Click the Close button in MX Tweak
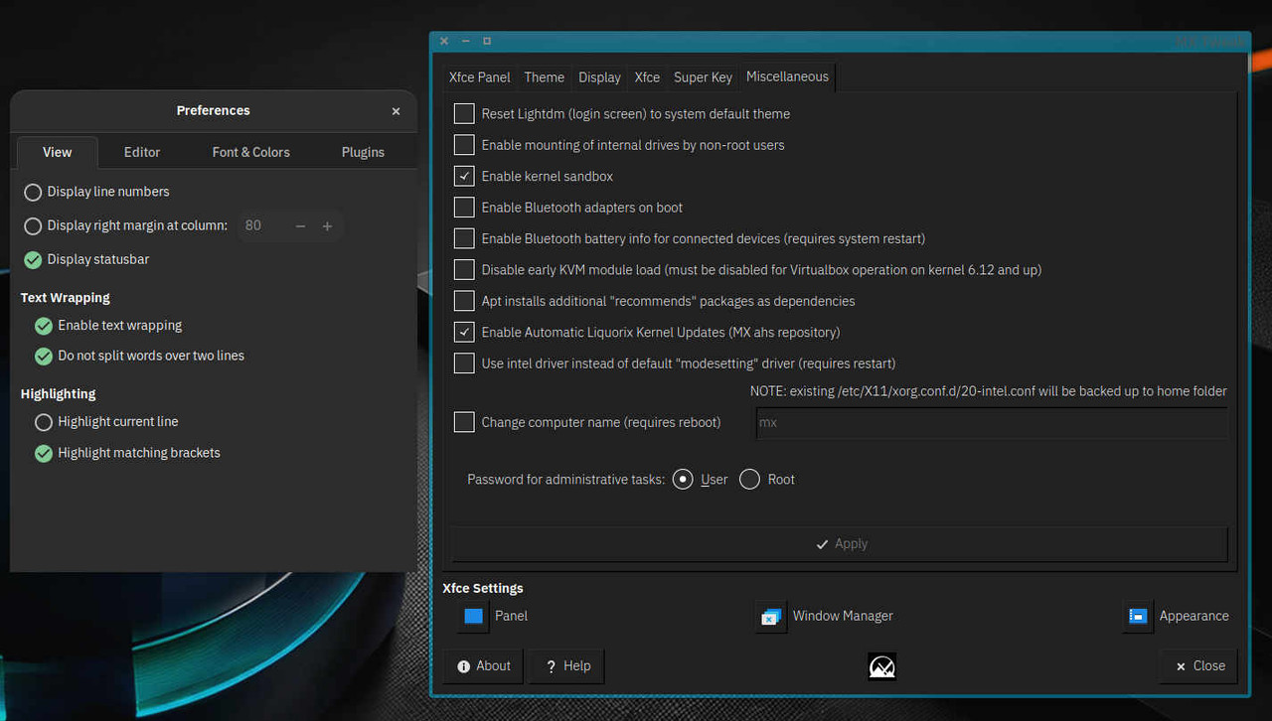Image resolution: width=1272 pixels, height=721 pixels. (1199, 666)
